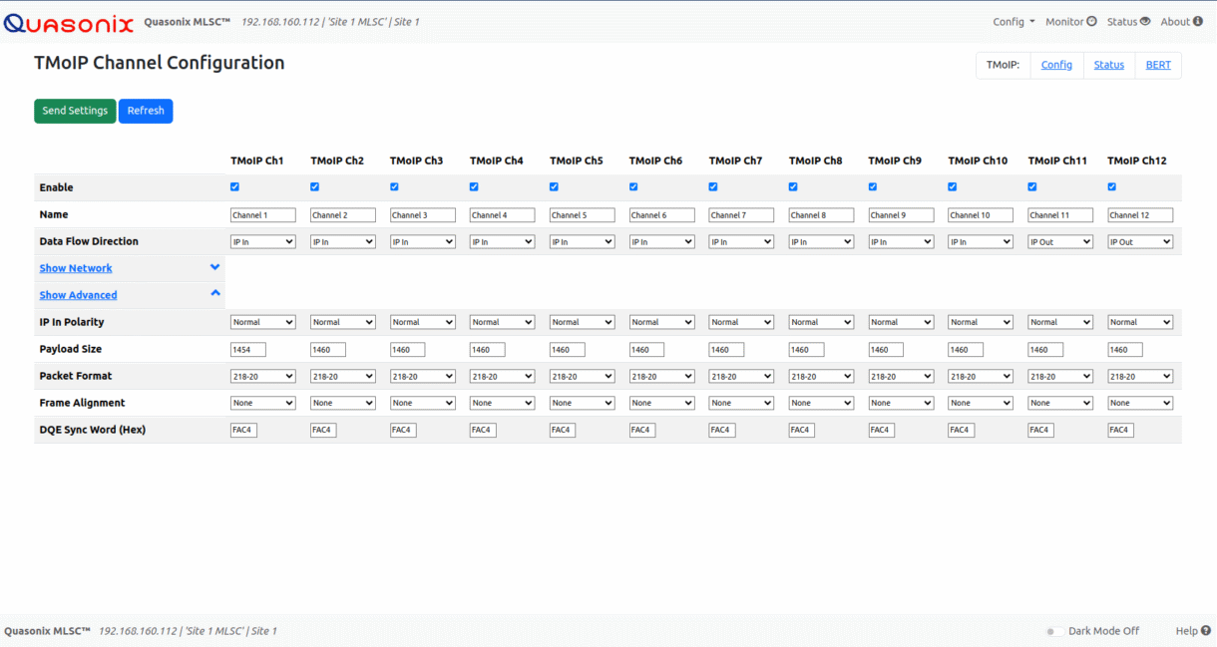Click the Quasonix logo in the header
This screenshot has height=647, width=1217.
pyautogui.click(x=68, y=21)
